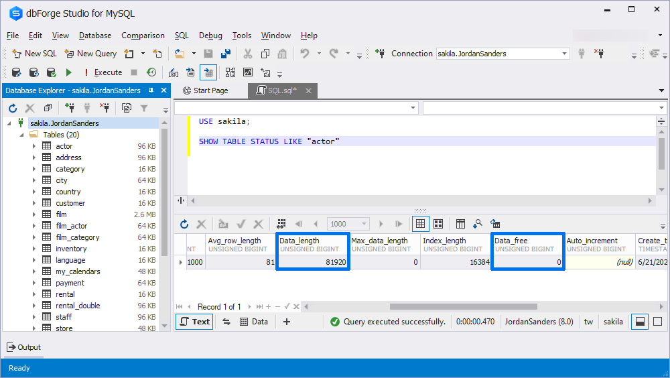Screen dimensions: 670x378
Task: Click the Cut scissors icon
Action: coord(247,54)
